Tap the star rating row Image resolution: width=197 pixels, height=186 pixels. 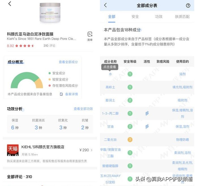pos(25,46)
